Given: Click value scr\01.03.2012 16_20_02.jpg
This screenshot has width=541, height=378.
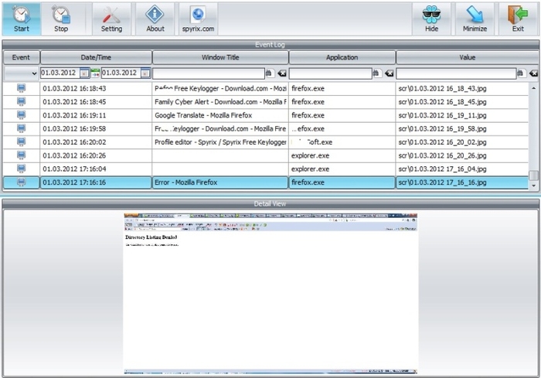Looking at the screenshot, I should 442,142.
